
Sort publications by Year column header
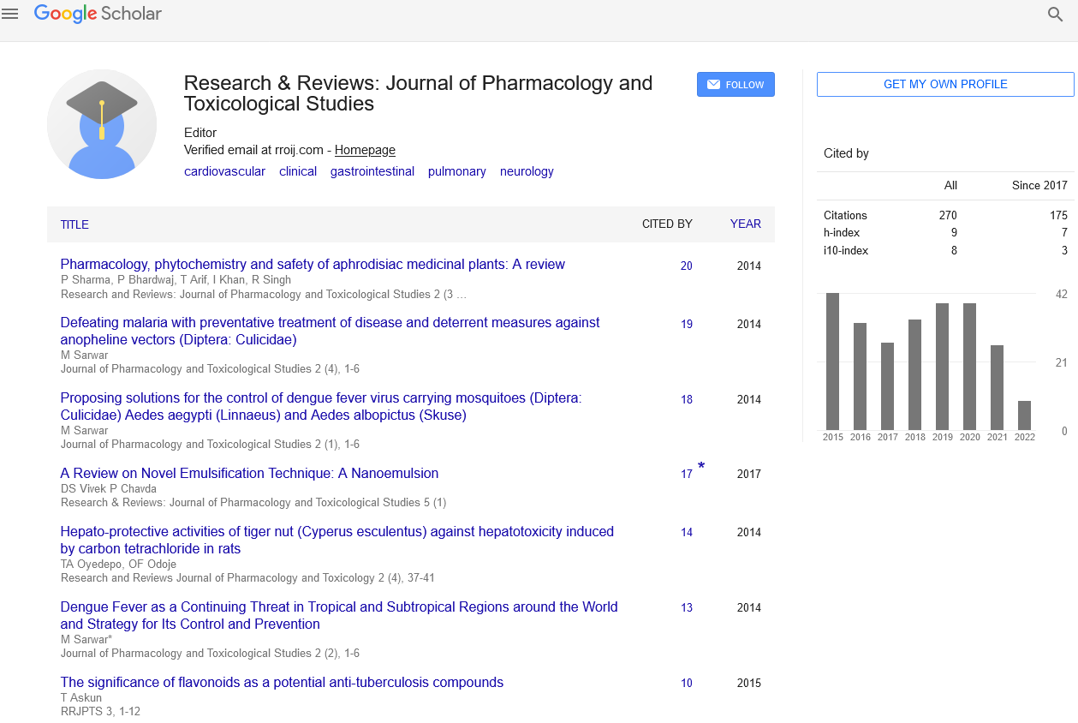click(745, 224)
